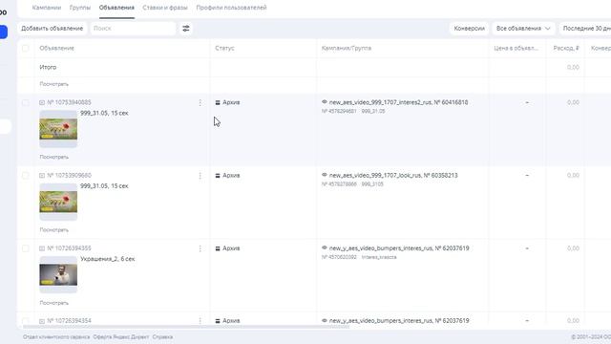Click the Конверсии button
The width and height of the screenshot is (611, 344).
click(x=469, y=29)
